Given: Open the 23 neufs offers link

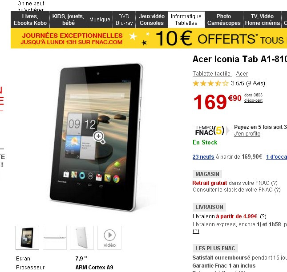Looking at the screenshot, I should coord(203,157).
